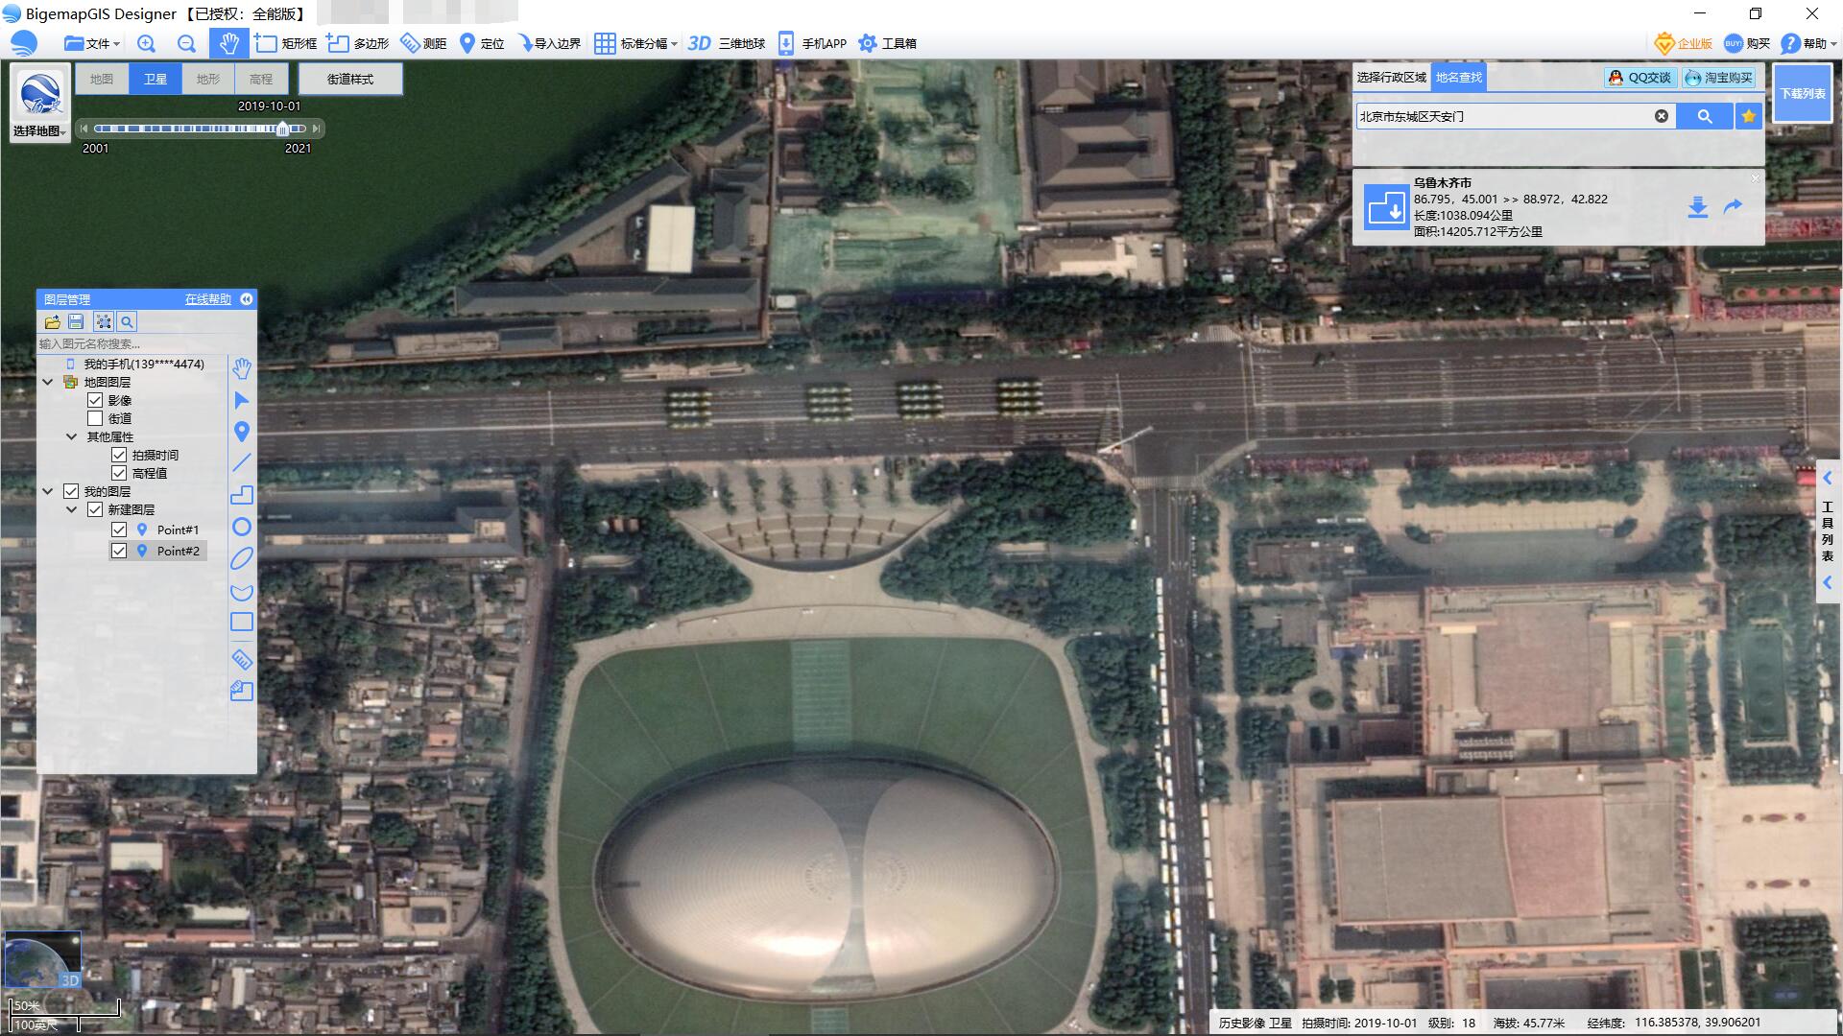
Task: Toggle the 拍摄时间 checkbox
Action: tap(119, 455)
